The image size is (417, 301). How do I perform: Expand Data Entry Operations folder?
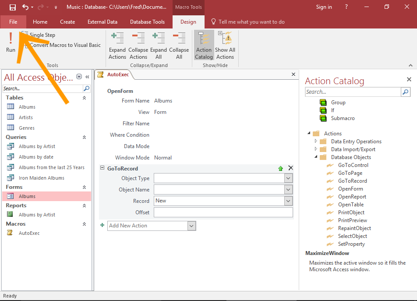pos(316,141)
